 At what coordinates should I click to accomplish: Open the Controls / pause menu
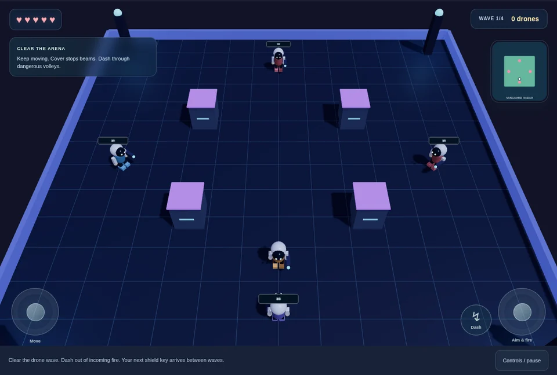tap(522, 361)
